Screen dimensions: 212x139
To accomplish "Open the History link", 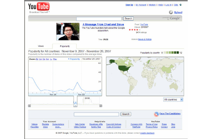I will pyautogui.click(x=152, y=5).
